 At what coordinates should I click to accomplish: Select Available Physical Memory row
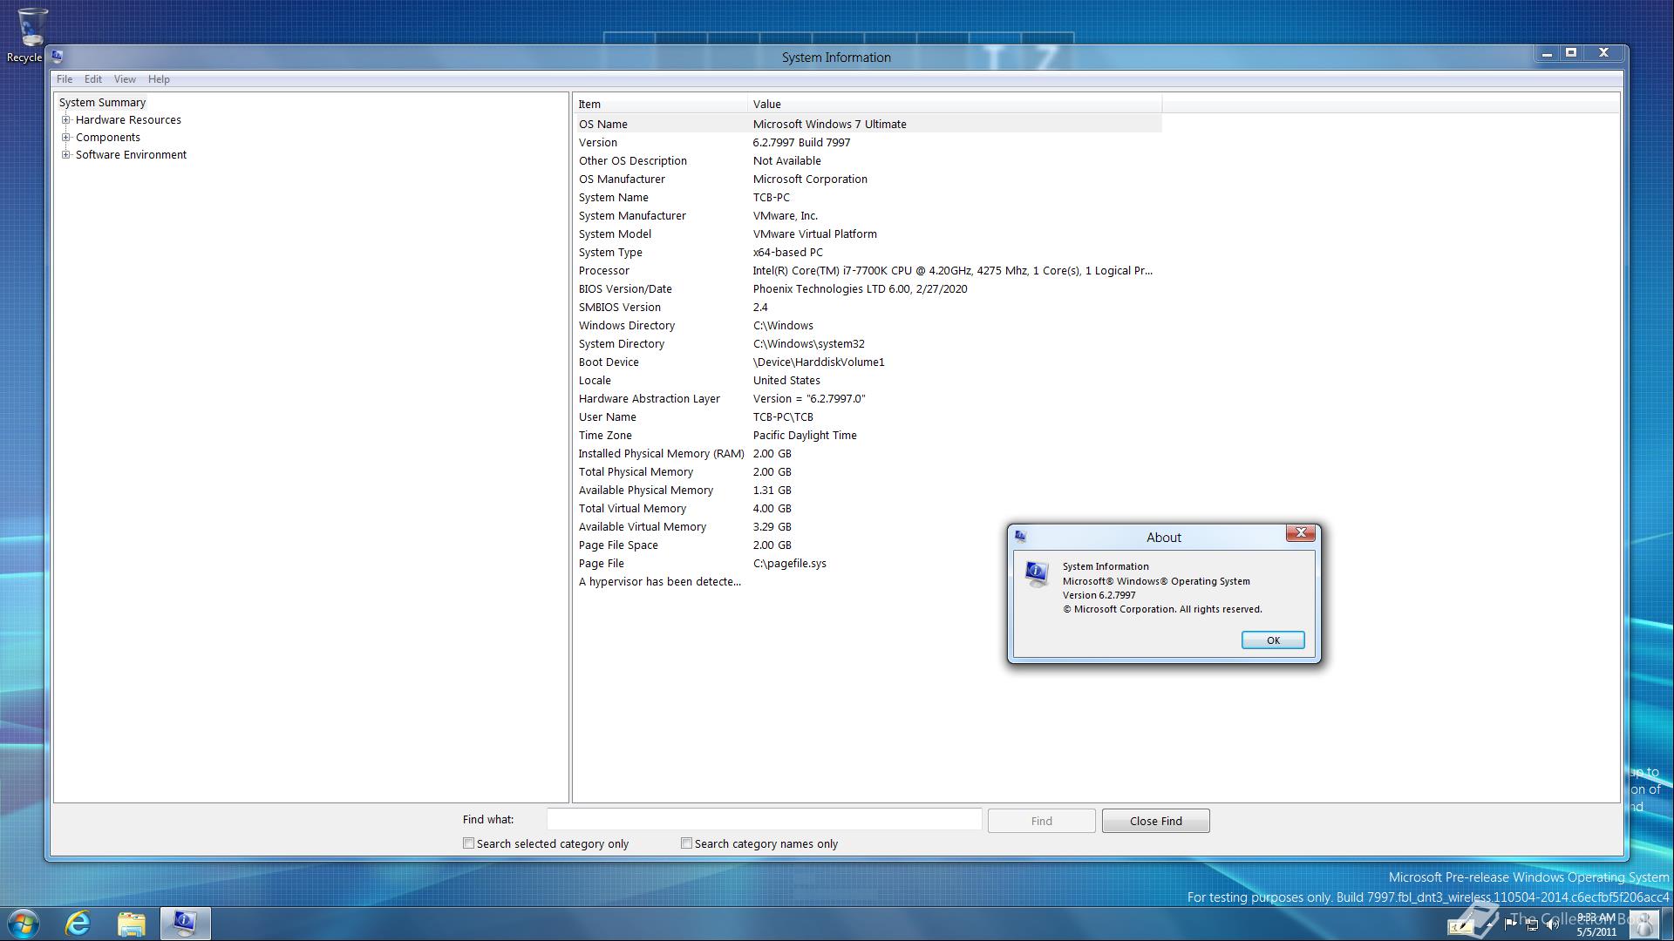click(868, 491)
